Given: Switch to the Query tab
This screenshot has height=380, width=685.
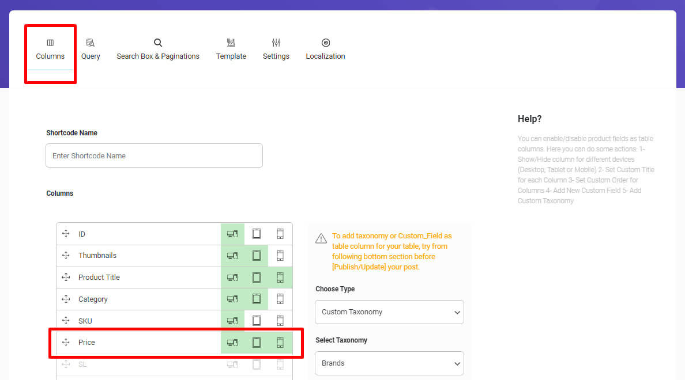Looking at the screenshot, I should (90, 48).
